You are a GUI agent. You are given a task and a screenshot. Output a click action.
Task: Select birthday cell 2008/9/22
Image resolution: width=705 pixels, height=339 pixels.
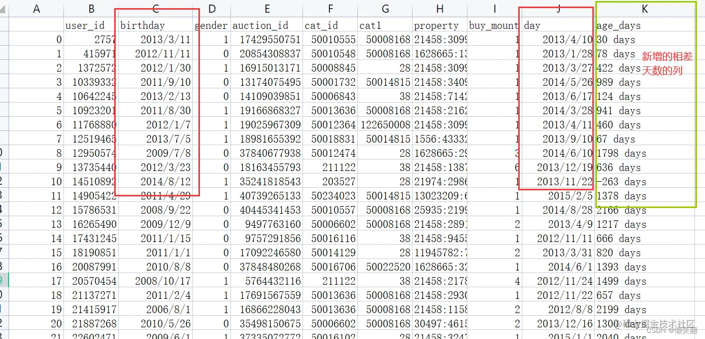coord(156,210)
